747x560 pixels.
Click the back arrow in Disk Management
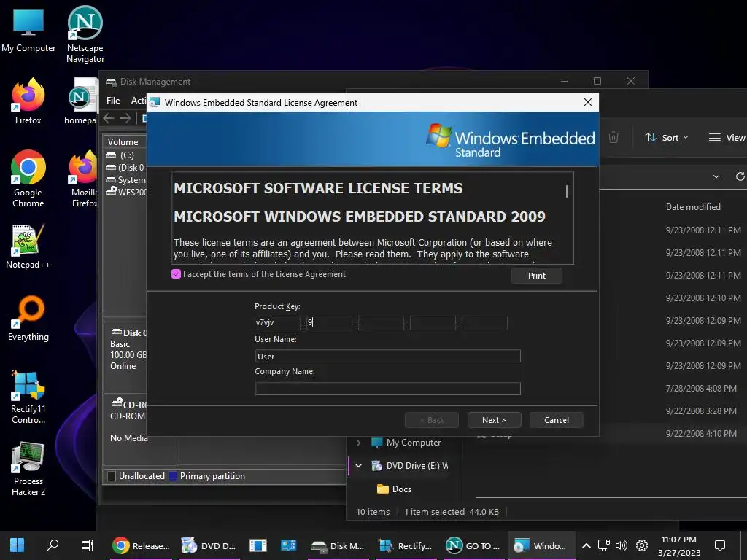coord(109,118)
